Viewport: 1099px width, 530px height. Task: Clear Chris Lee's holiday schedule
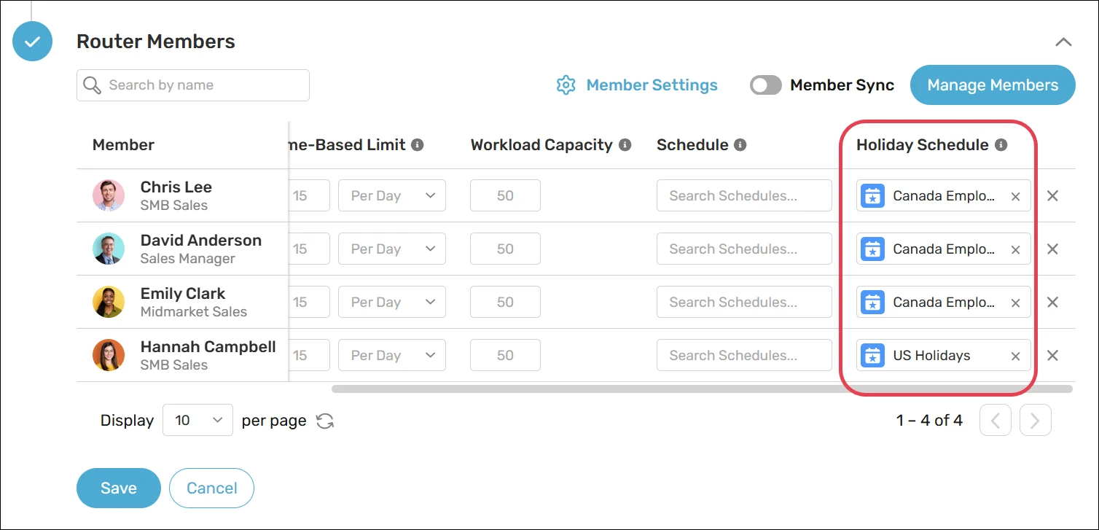[x=1015, y=196]
